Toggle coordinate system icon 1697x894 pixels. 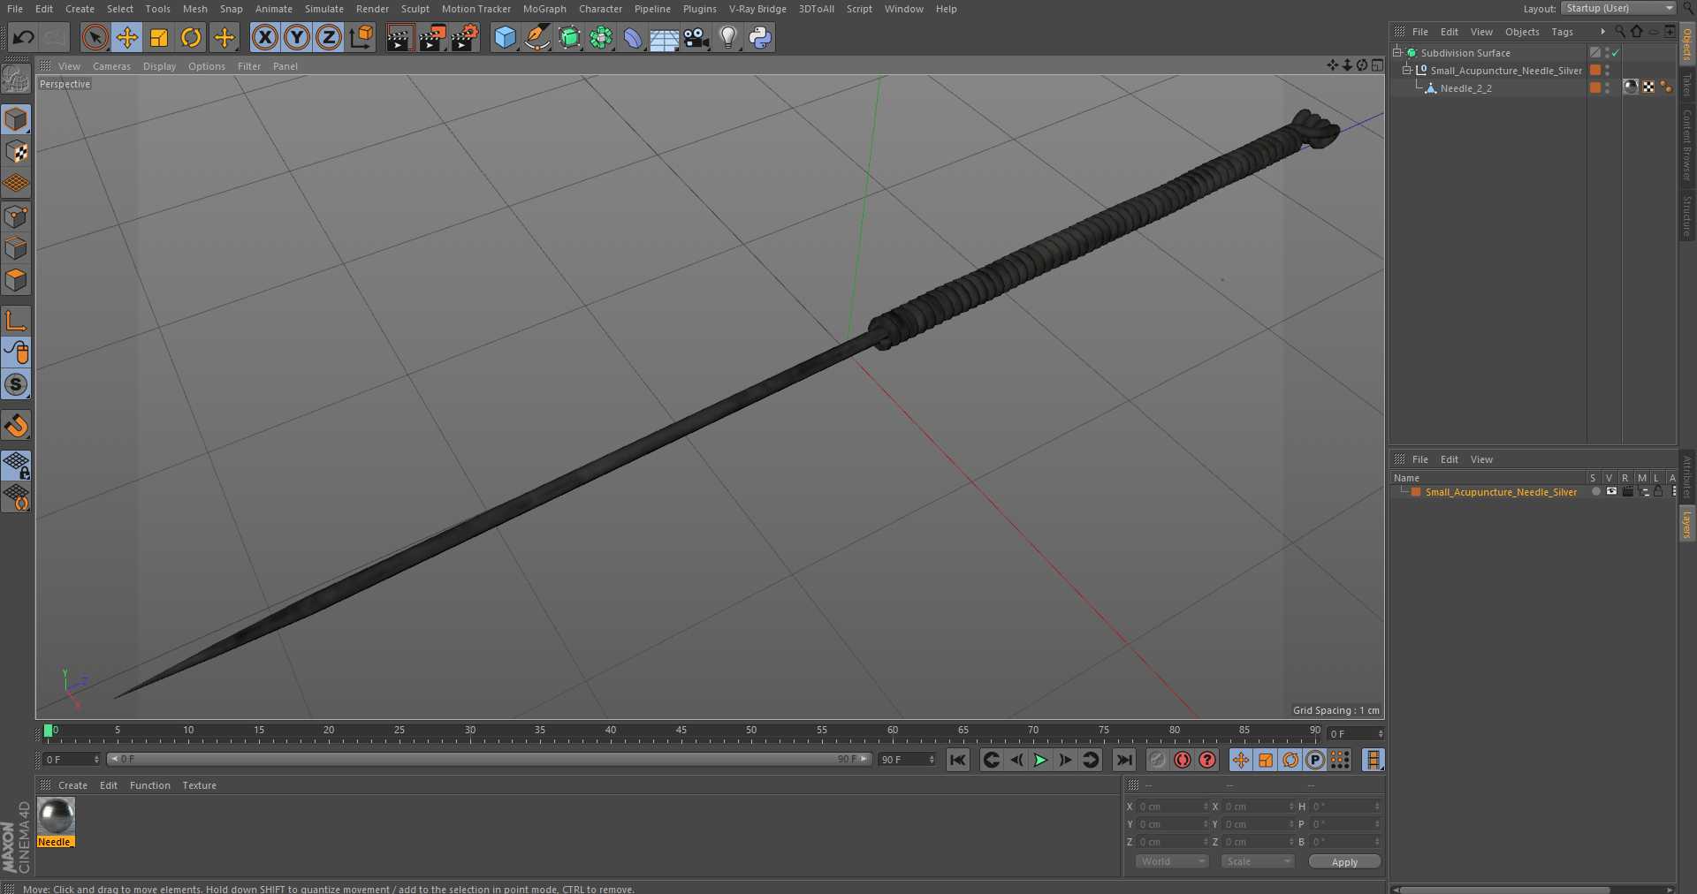(361, 37)
